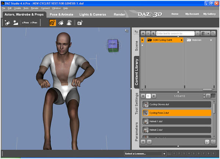Collapse the folder pane using top triangle handle
The height and width of the screenshot is (159, 220).
[178, 37]
